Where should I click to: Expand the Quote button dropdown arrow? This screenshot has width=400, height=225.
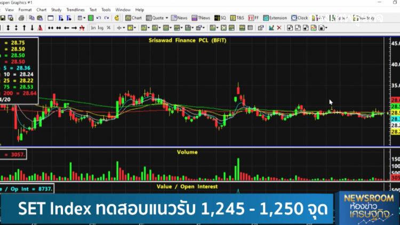167,18
